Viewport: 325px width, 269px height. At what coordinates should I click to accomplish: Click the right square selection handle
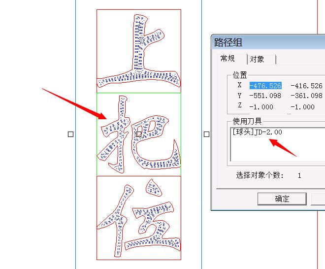pyautogui.click(x=206, y=134)
